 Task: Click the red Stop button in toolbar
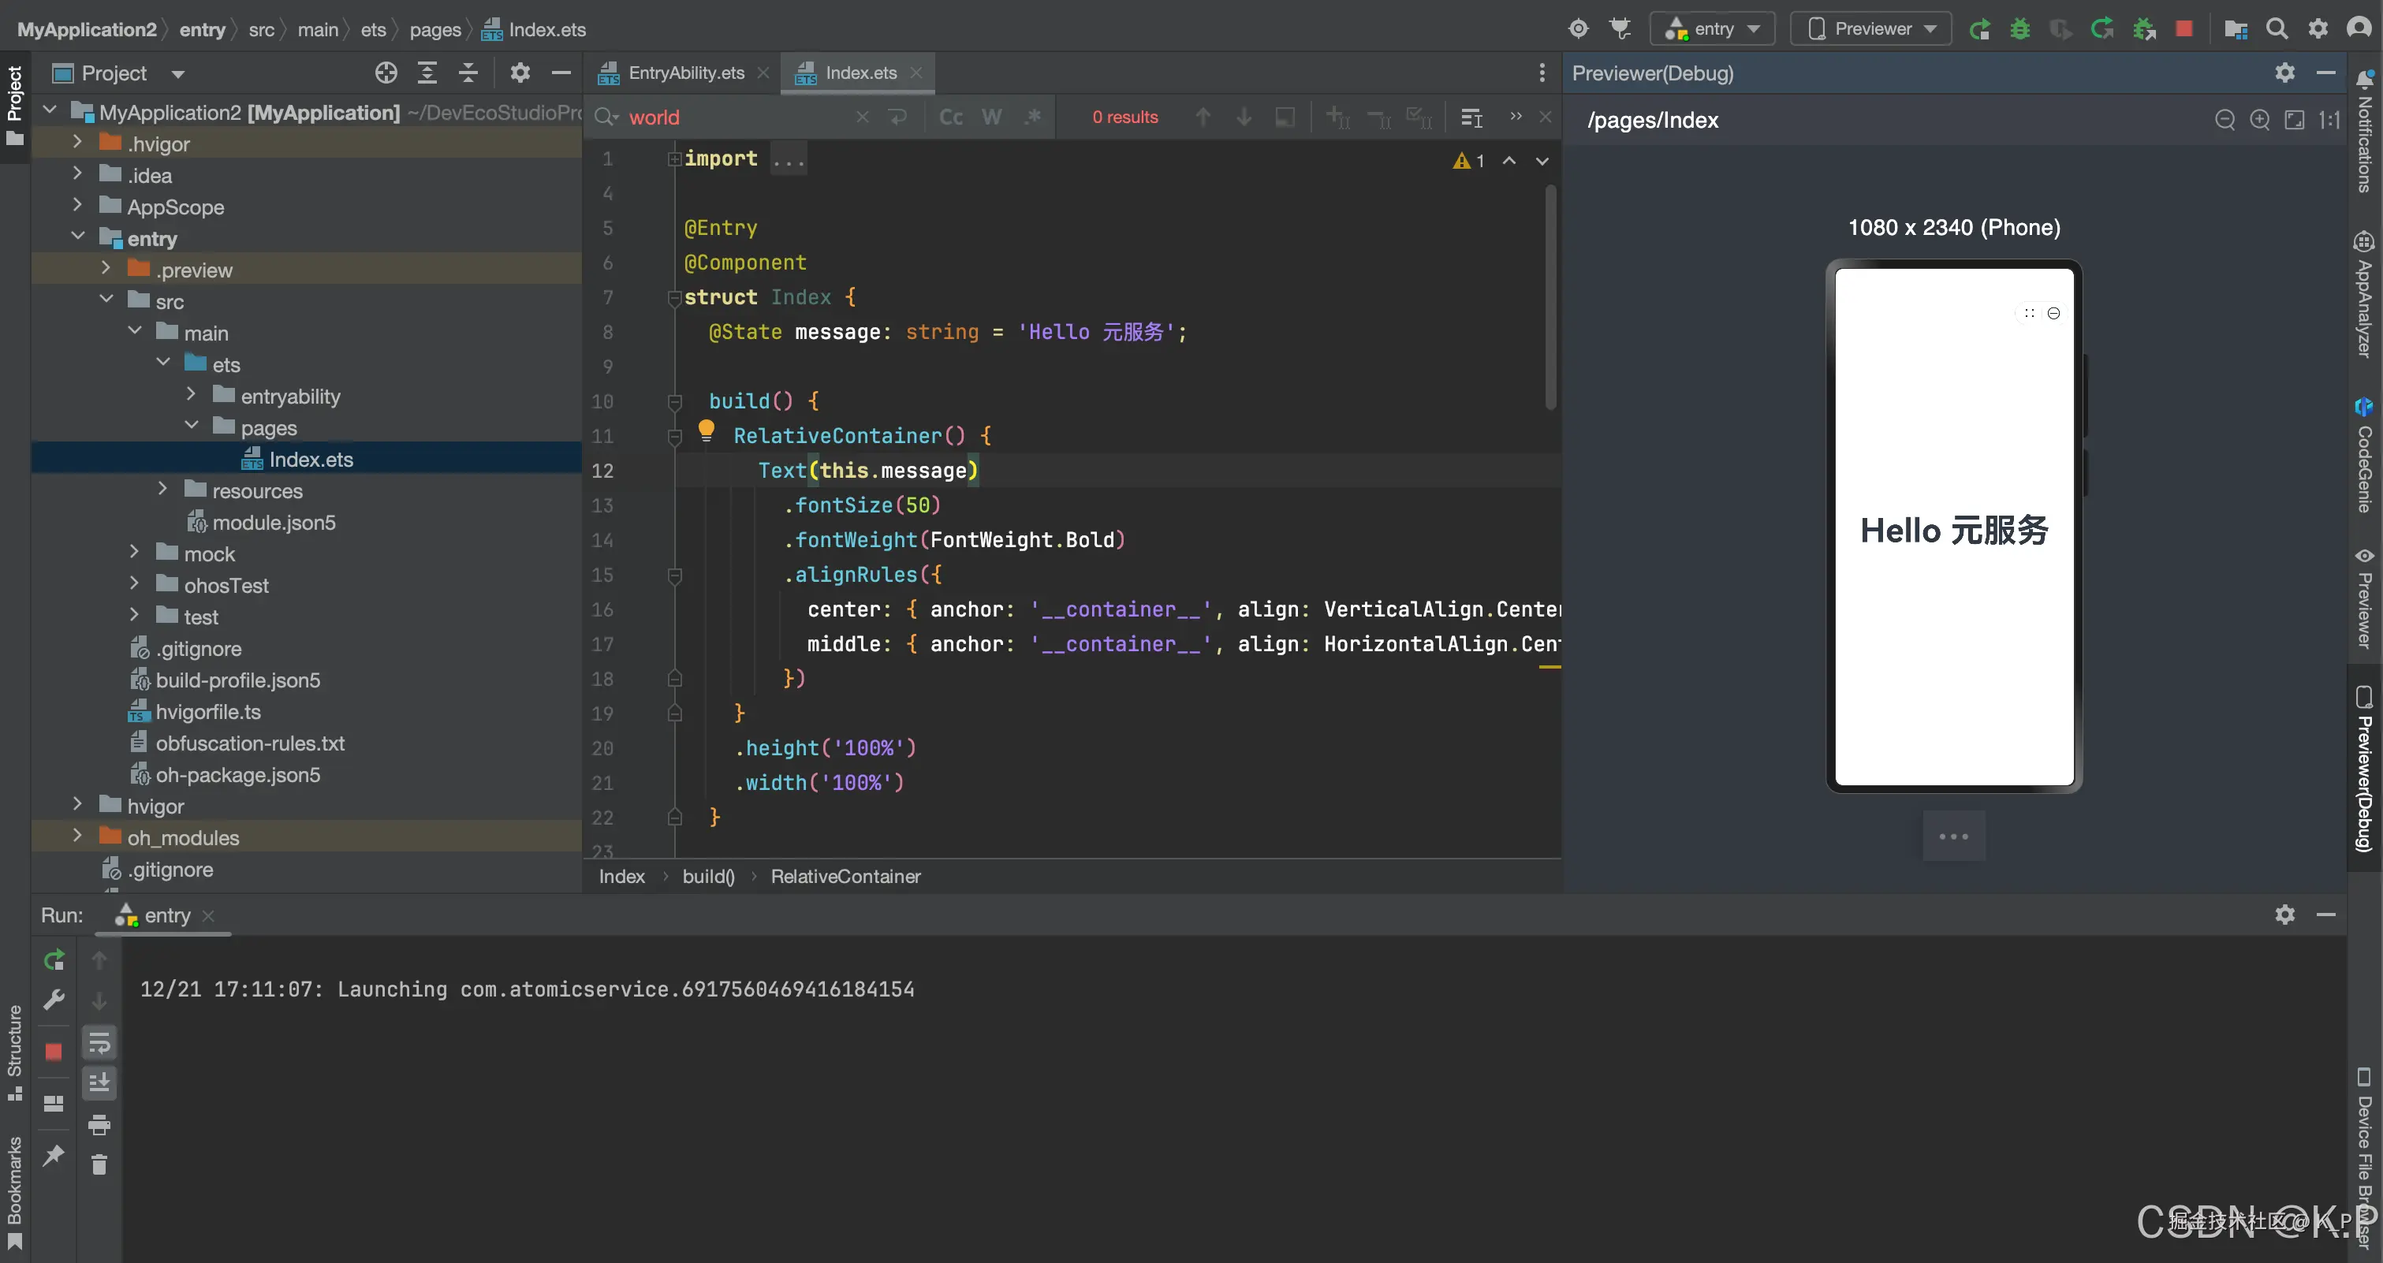pyautogui.click(x=2184, y=30)
